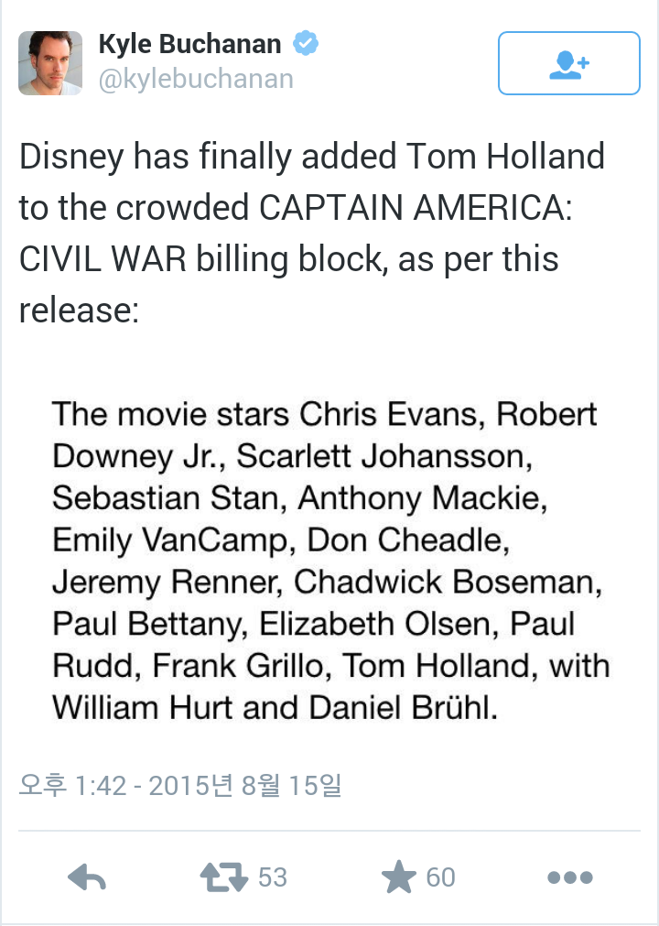Click 'CAPTAIN AMERICA:' in the tweet text
Image resolution: width=659 pixels, height=926 pixels.
point(416,207)
